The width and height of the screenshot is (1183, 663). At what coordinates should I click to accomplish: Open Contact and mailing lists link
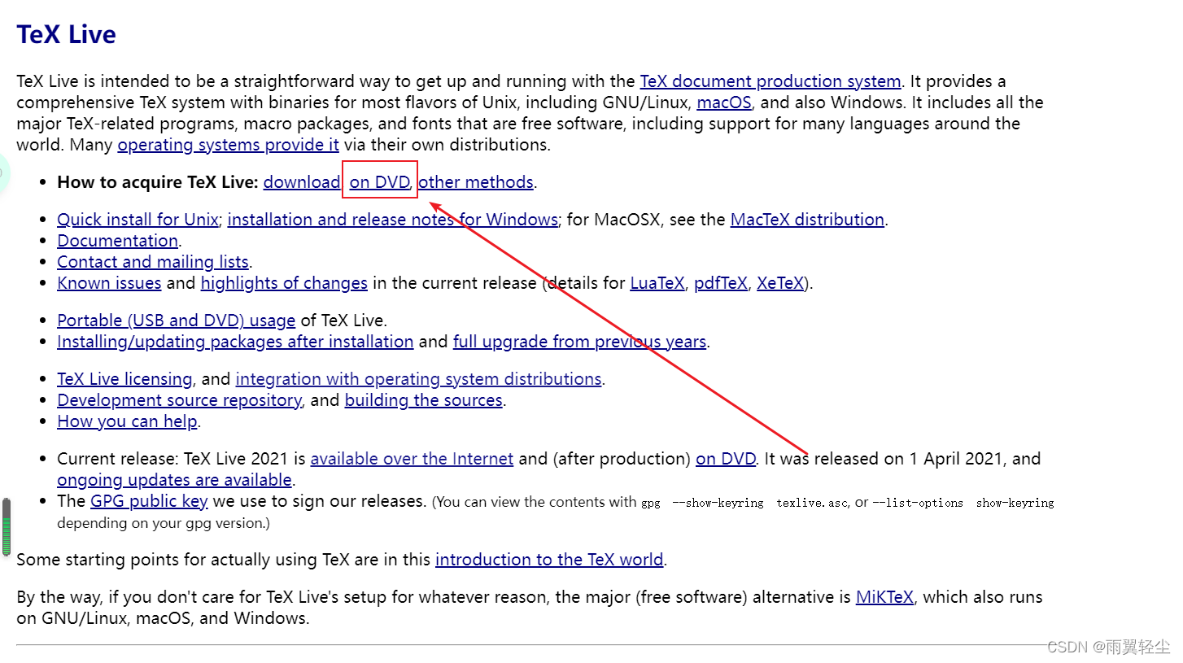[x=153, y=262]
